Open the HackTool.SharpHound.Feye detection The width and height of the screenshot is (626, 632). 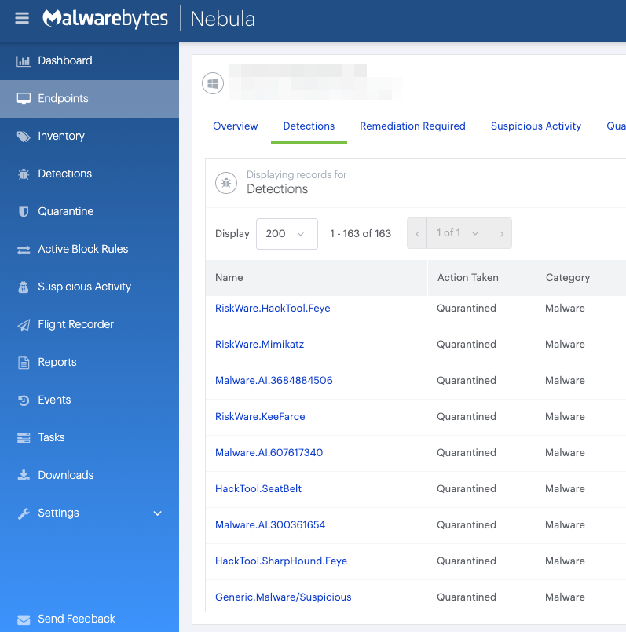281,561
